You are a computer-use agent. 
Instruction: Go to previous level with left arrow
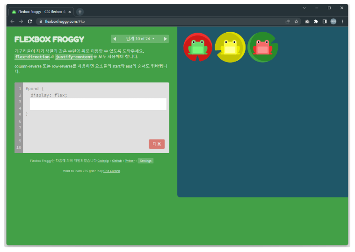[x=115, y=39]
